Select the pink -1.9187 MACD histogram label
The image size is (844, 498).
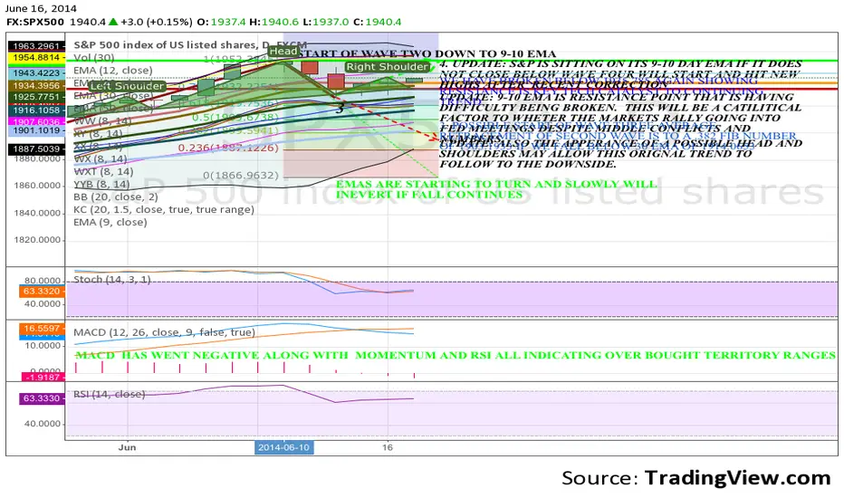click(x=43, y=377)
